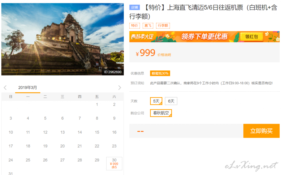Click the 特价 tag

(134, 26)
